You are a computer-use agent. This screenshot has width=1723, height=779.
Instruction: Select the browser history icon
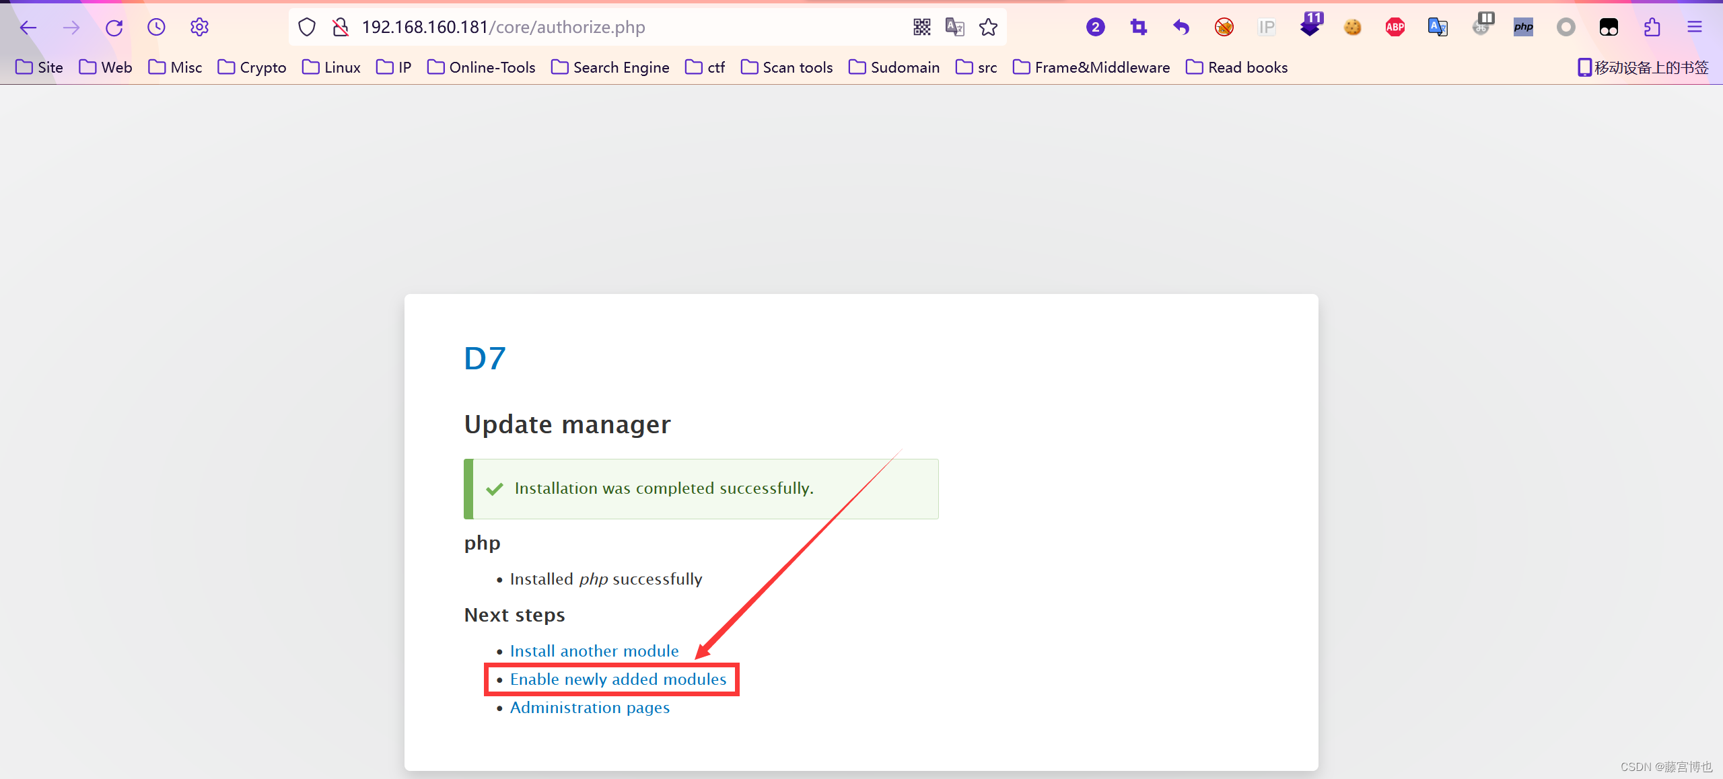tap(157, 28)
